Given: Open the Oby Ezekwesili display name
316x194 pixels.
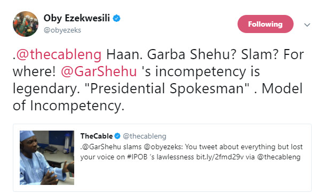Looking at the screenshot, I should (x=76, y=18).
